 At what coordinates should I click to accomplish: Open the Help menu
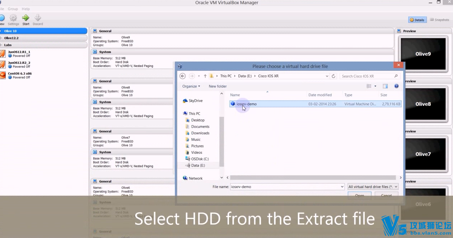25,9
